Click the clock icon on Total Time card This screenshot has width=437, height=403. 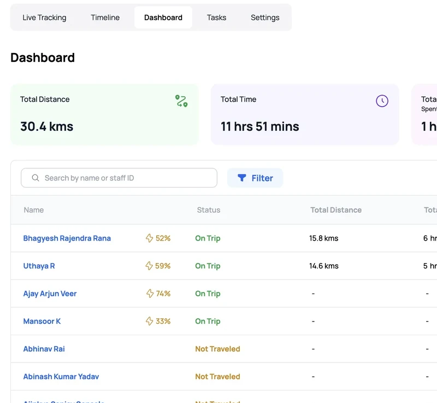(382, 101)
